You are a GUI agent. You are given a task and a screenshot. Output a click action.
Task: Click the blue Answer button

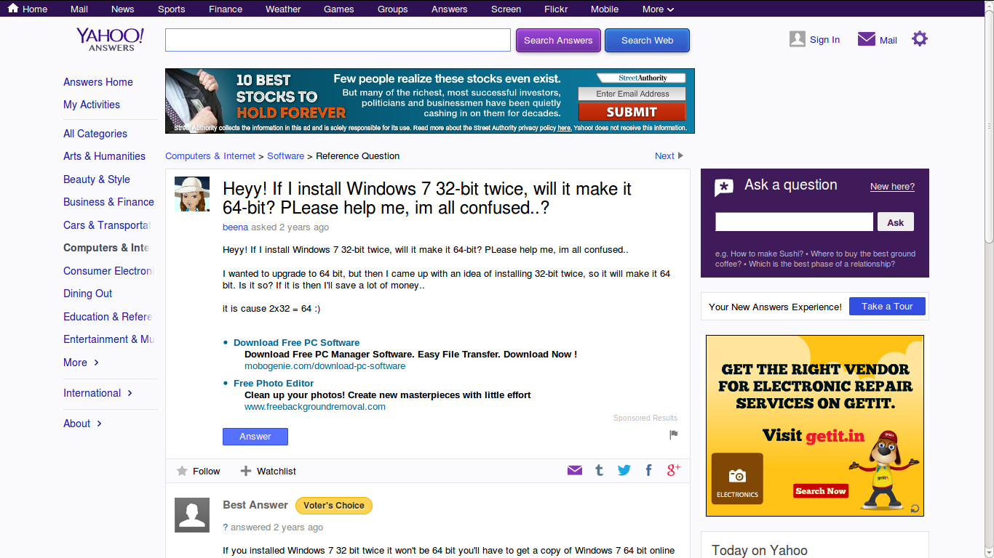click(x=255, y=436)
